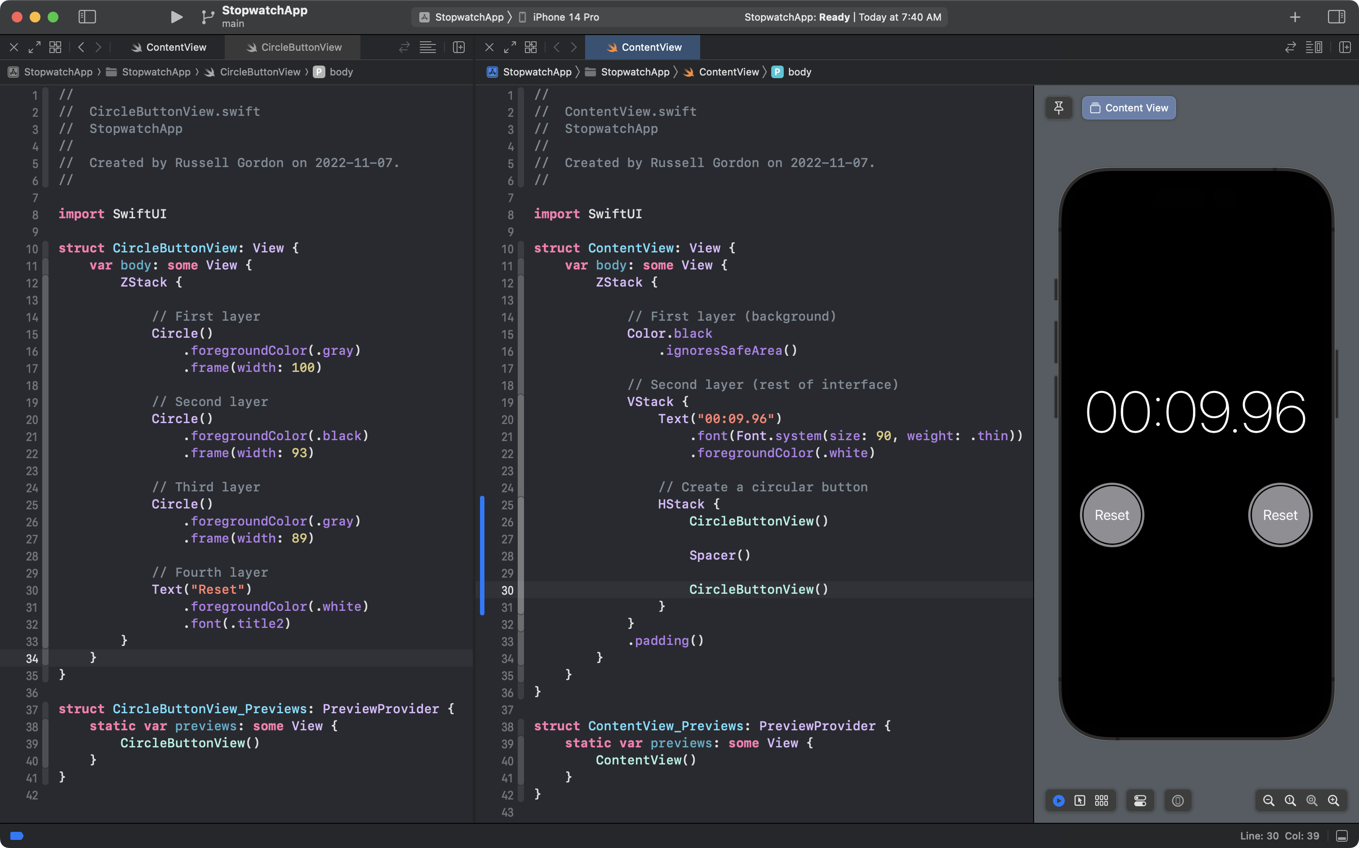Image resolution: width=1359 pixels, height=848 pixels.
Task: Click the Content View preview button
Action: [x=1128, y=108]
